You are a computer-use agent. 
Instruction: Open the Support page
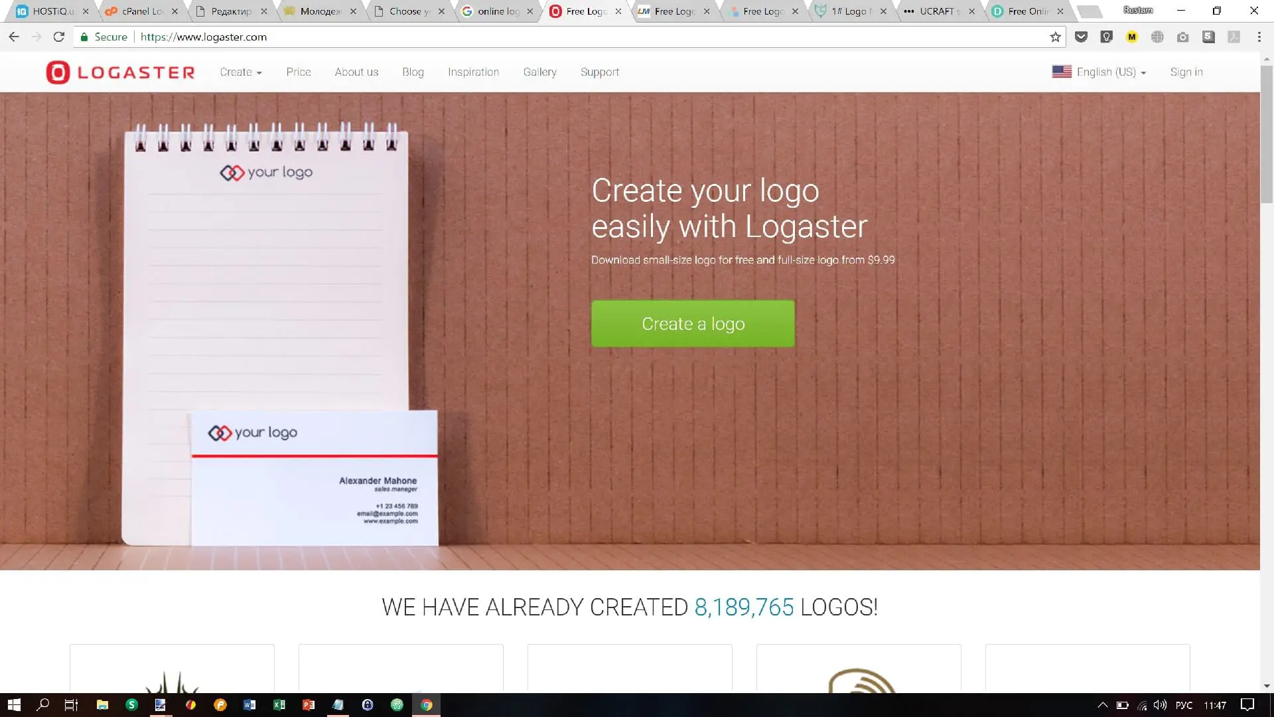[600, 72]
